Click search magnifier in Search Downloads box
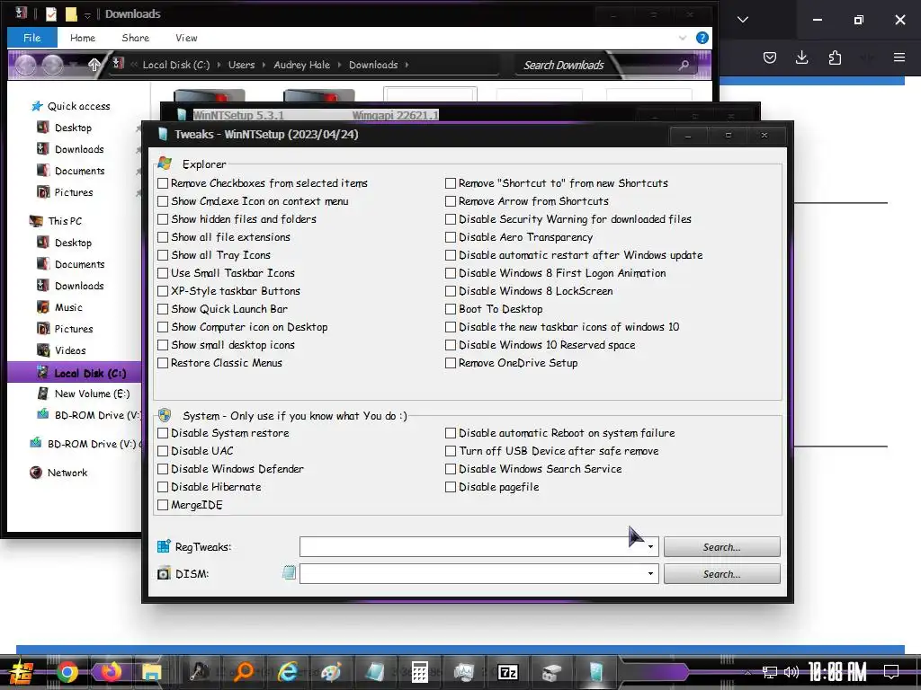 click(x=684, y=65)
